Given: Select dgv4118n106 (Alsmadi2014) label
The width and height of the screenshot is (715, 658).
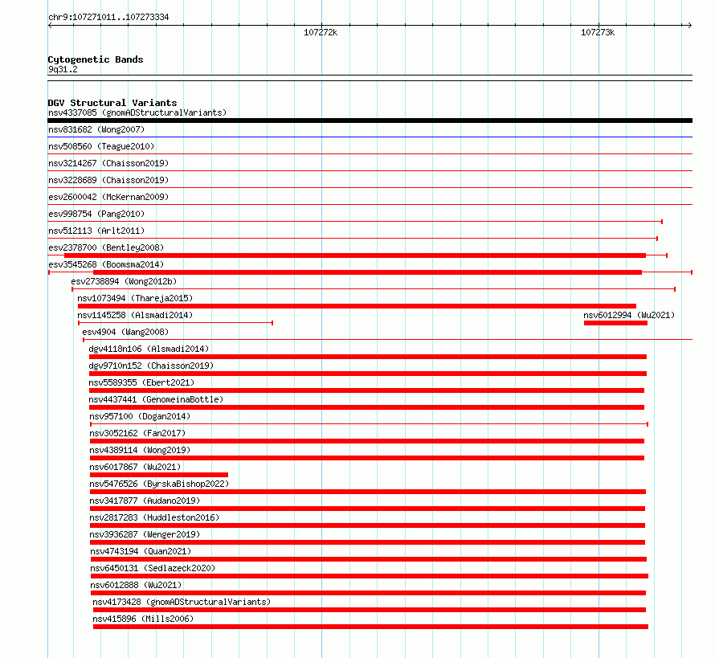Looking at the screenshot, I should tap(149, 349).
